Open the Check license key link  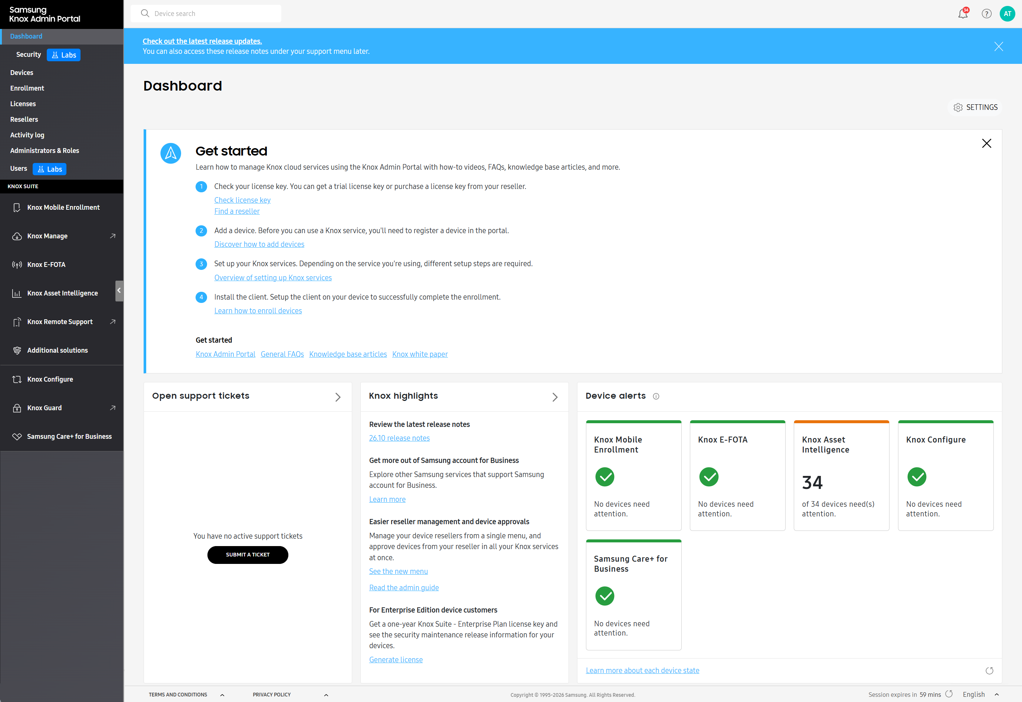click(242, 200)
